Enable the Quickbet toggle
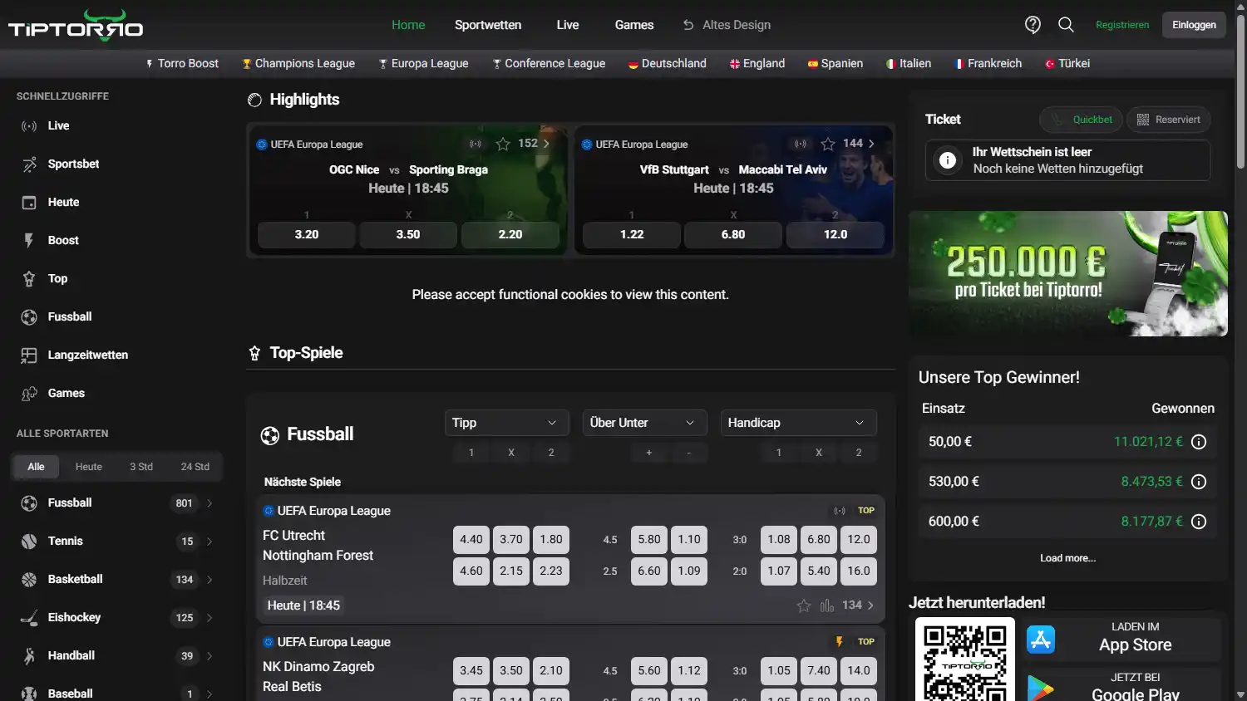 pyautogui.click(x=1081, y=120)
